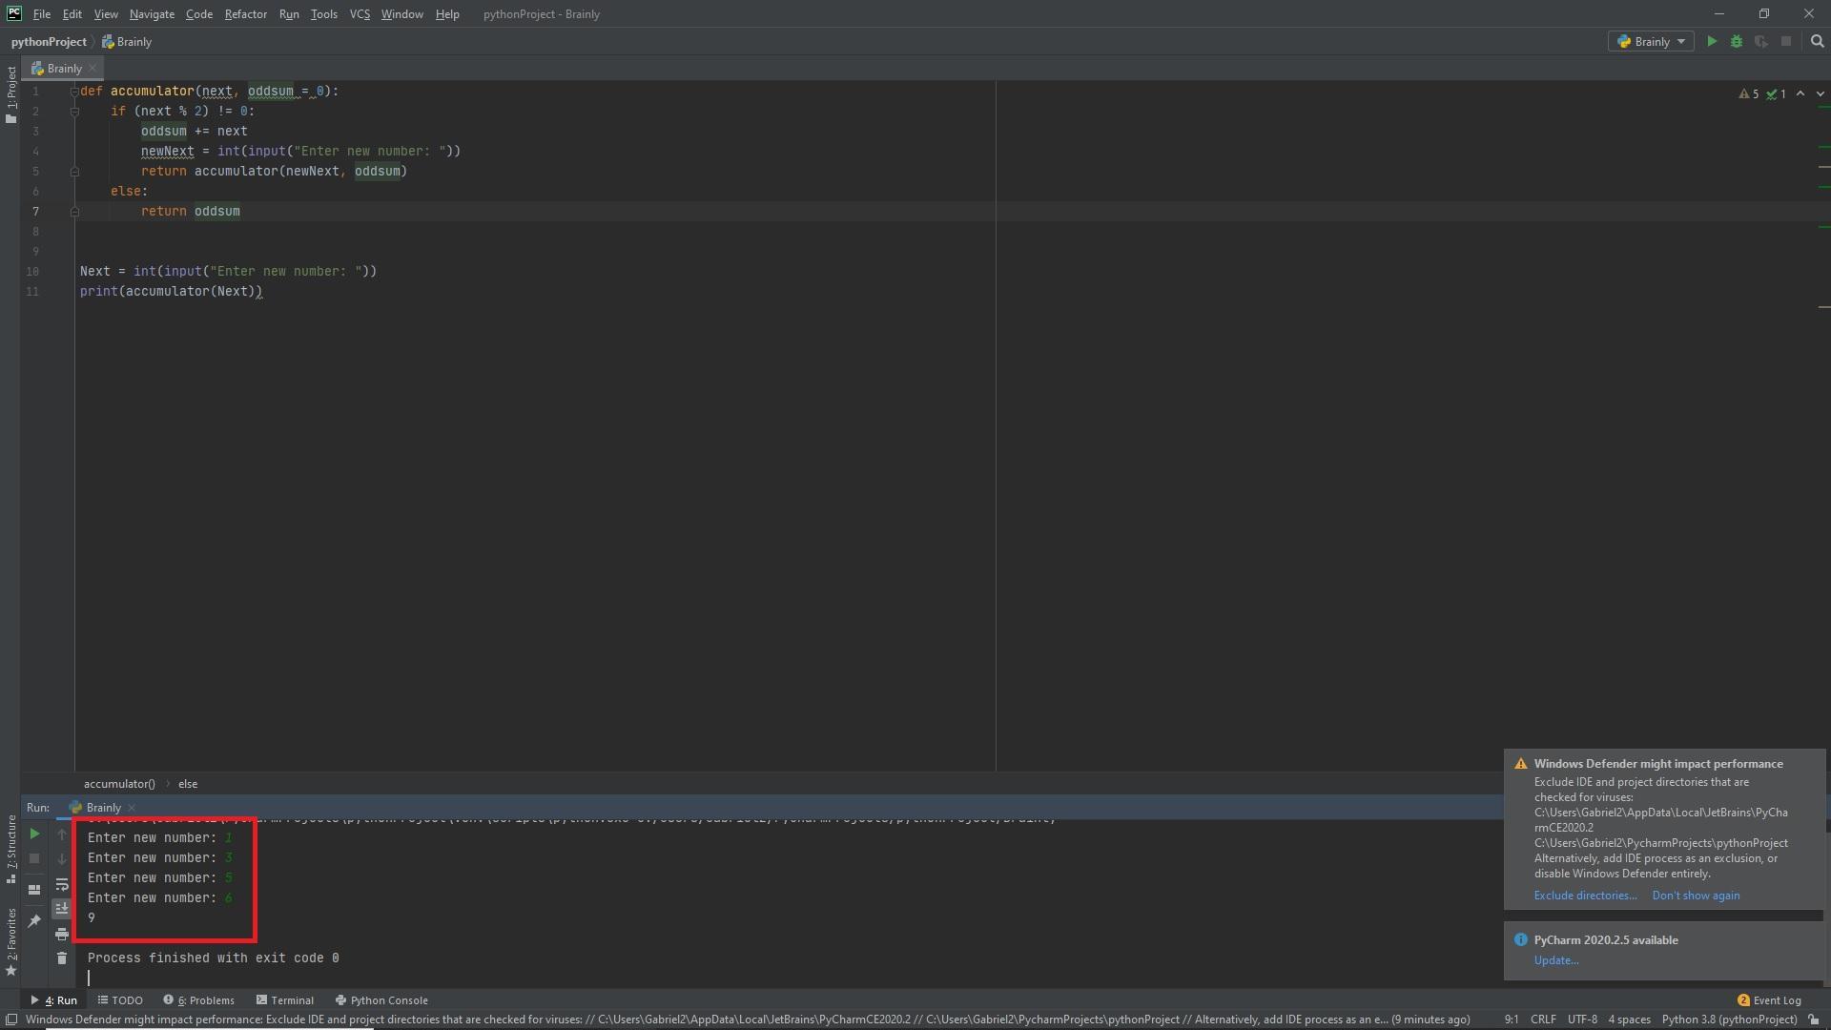Click the Exclude directories link
This screenshot has width=1831, height=1030.
[x=1585, y=896]
